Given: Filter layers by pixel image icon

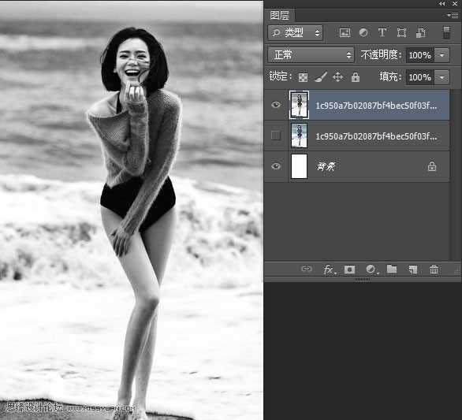Looking at the screenshot, I should point(345,32).
